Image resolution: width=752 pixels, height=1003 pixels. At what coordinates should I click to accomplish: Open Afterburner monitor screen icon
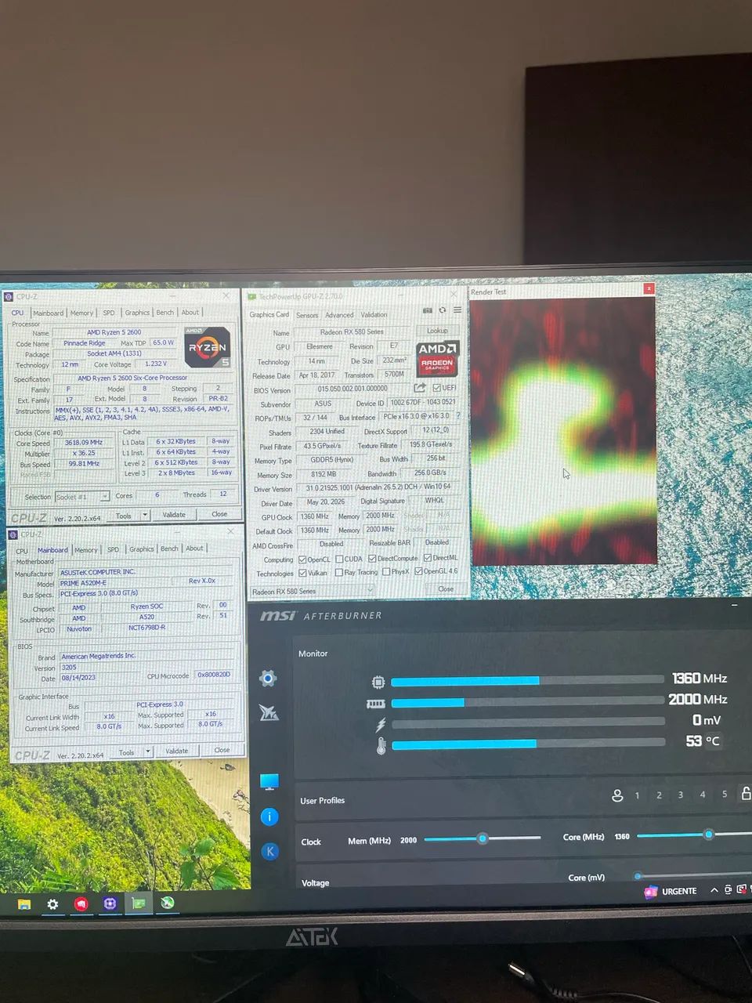269,781
